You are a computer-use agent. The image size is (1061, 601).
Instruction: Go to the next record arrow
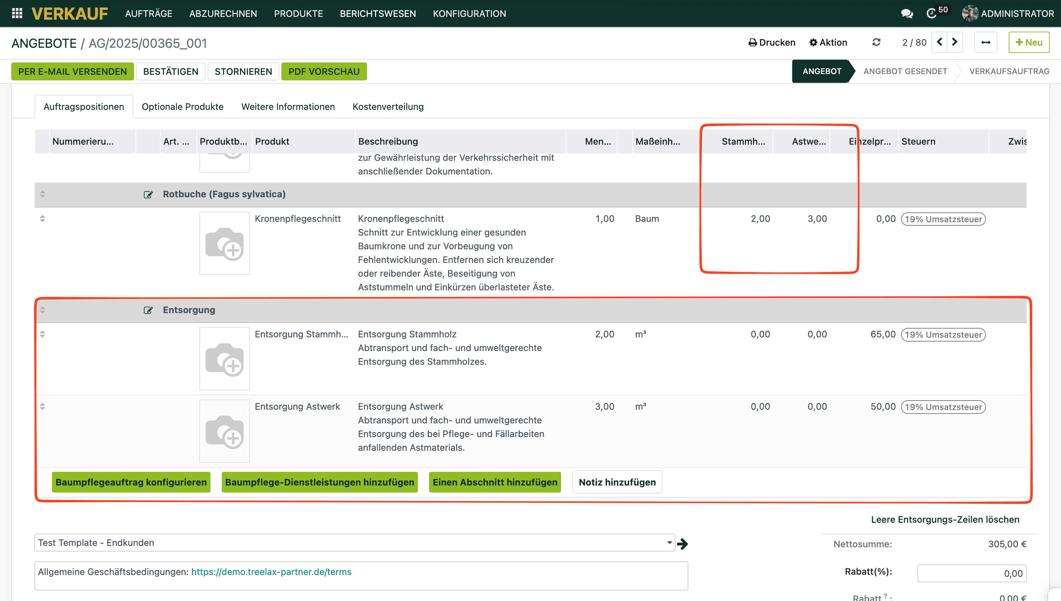(x=955, y=42)
